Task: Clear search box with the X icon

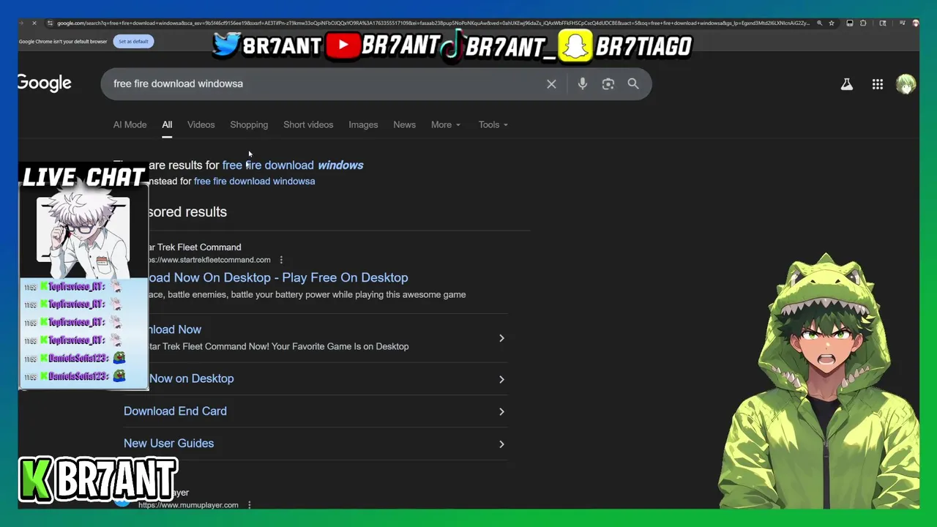Action: pos(551,84)
